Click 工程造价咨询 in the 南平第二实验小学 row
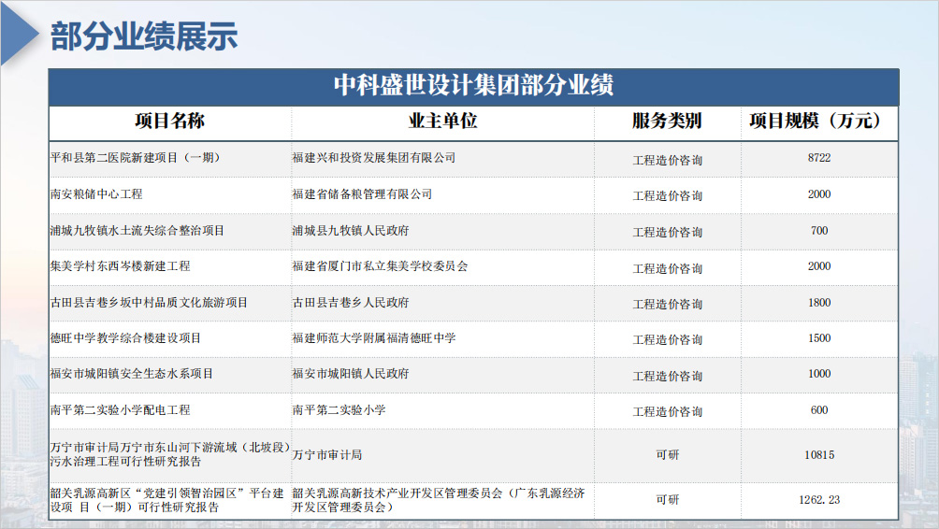 coord(667,412)
